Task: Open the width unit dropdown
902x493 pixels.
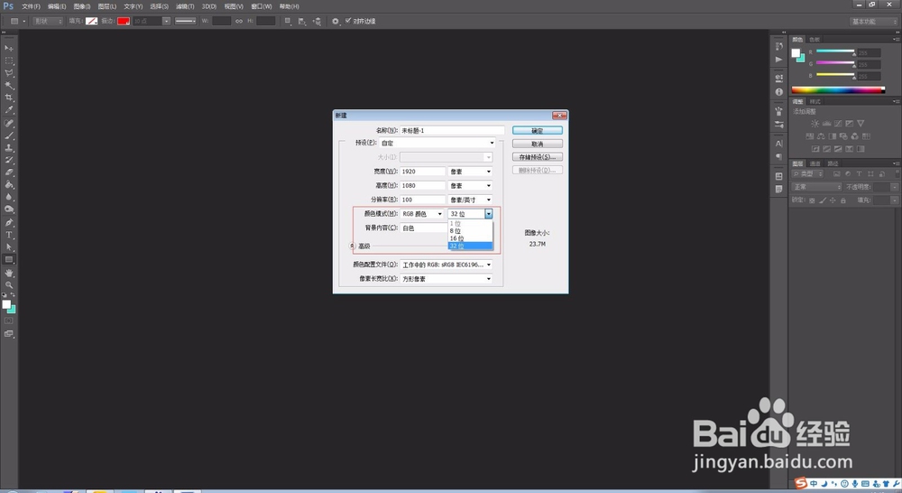Action: (471, 172)
